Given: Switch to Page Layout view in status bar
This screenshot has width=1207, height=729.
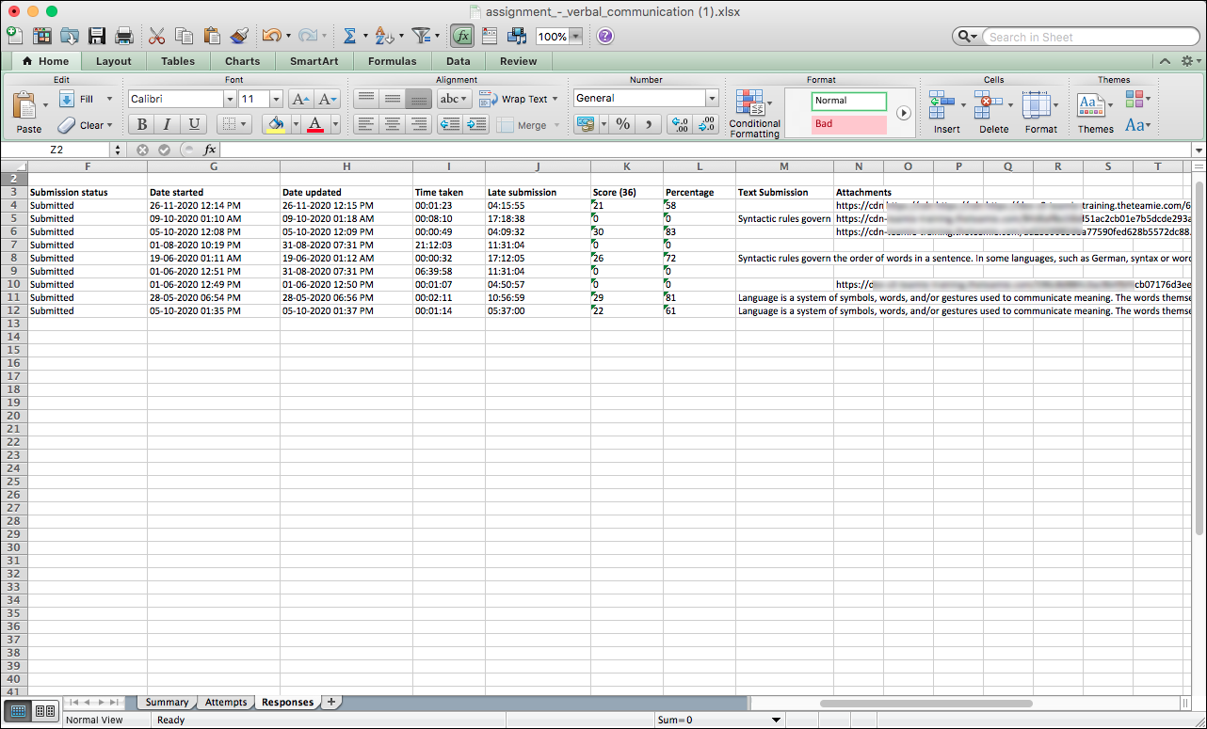Looking at the screenshot, I should coord(44,711).
